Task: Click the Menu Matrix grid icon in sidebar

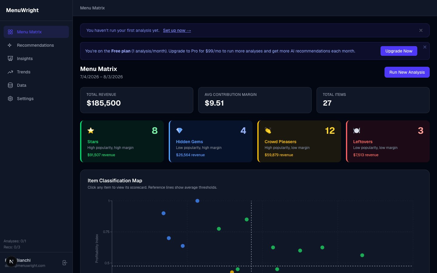Action: coord(10,32)
